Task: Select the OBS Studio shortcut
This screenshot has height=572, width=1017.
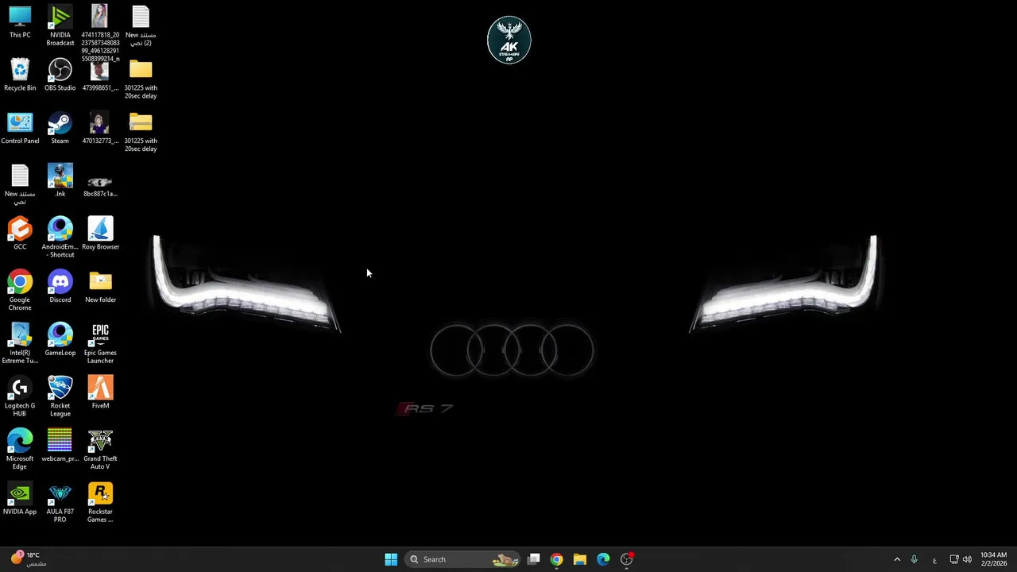Action: 60,75
